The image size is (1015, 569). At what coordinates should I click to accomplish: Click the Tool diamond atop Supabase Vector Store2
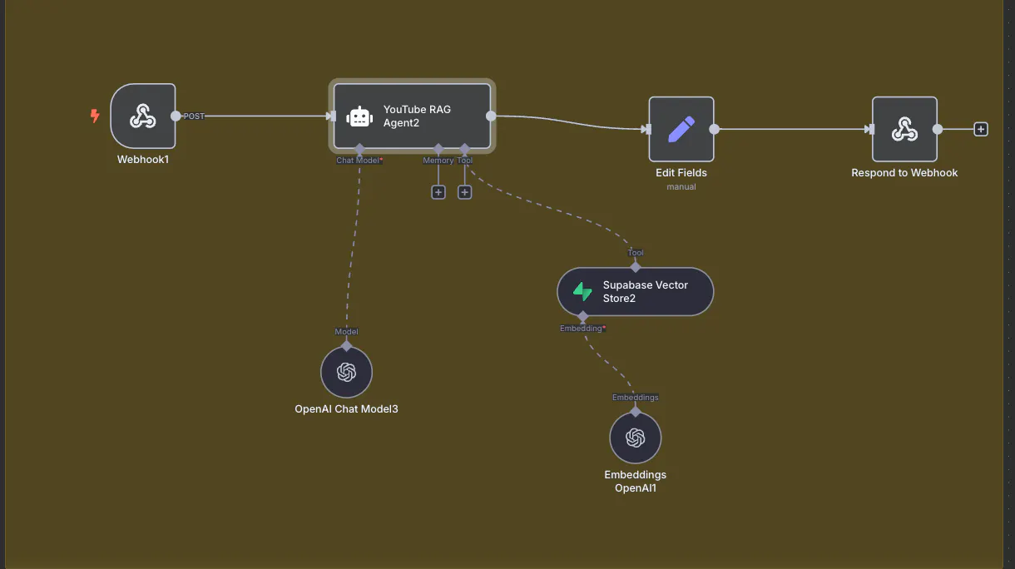tap(636, 267)
